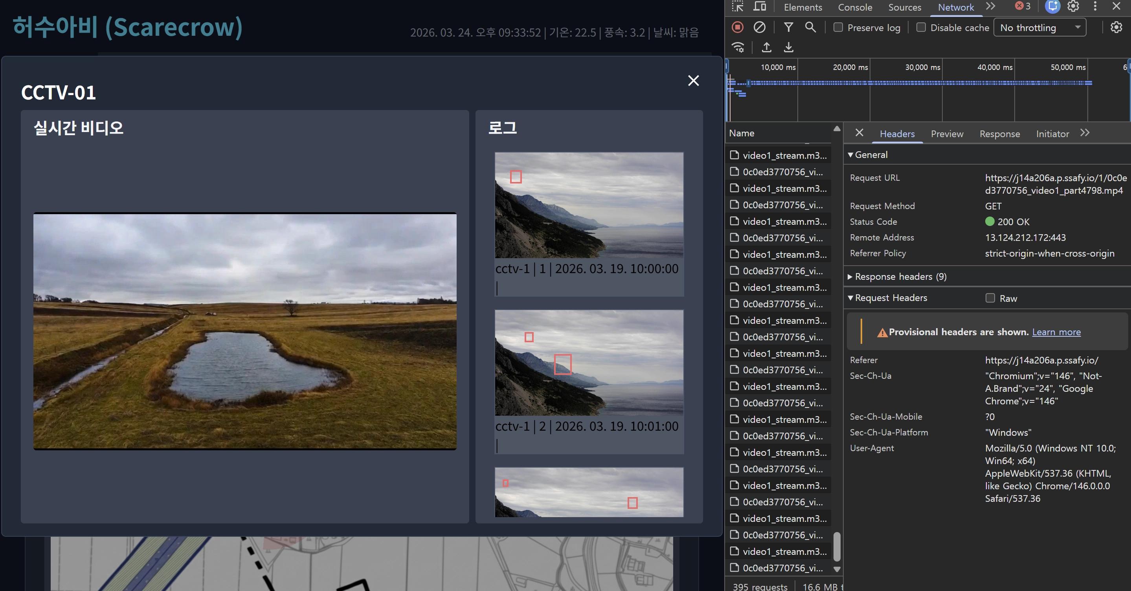Toggle the device toolbar icon
The image size is (1131, 591).
coord(760,7)
